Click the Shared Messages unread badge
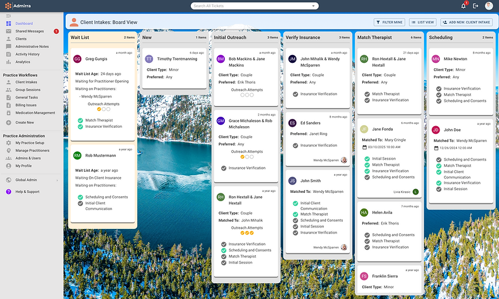 pos(56,31)
